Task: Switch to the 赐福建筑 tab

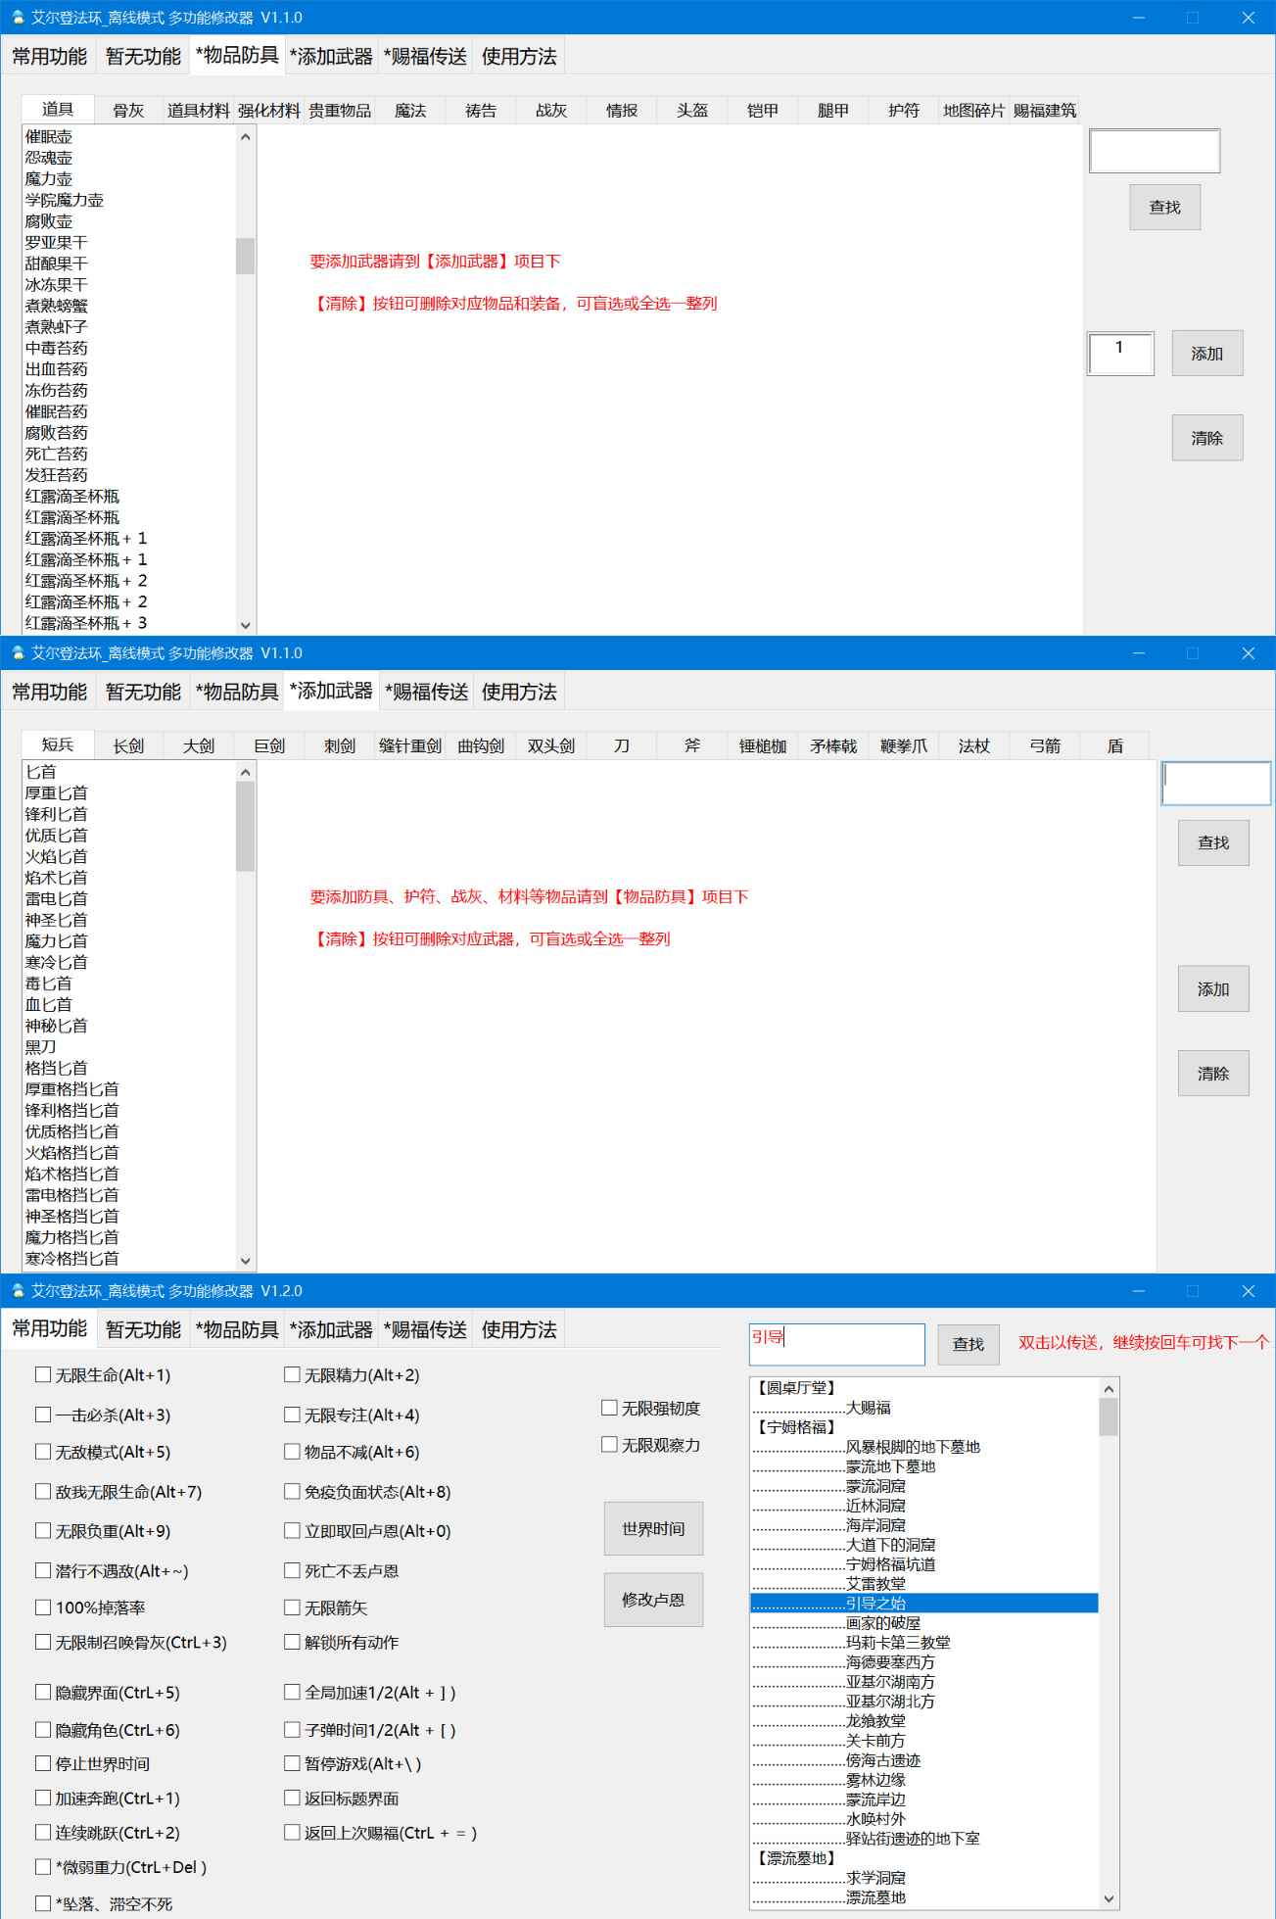Action: point(1044,111)
